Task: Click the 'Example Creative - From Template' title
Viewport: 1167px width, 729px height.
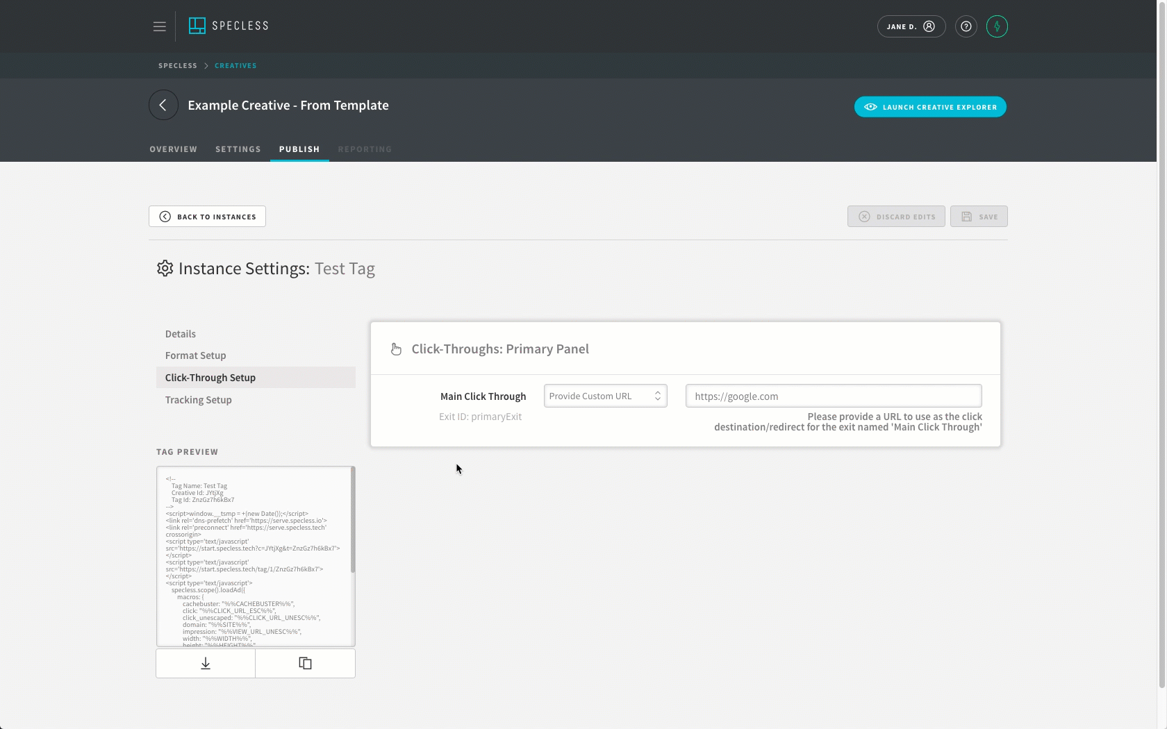Action: point(288,106)
